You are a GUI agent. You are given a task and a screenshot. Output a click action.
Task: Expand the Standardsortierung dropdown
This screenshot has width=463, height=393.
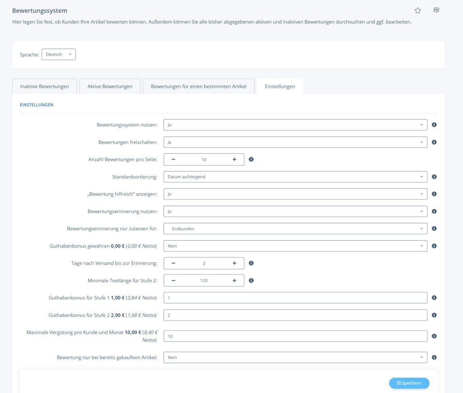point(295,177)
